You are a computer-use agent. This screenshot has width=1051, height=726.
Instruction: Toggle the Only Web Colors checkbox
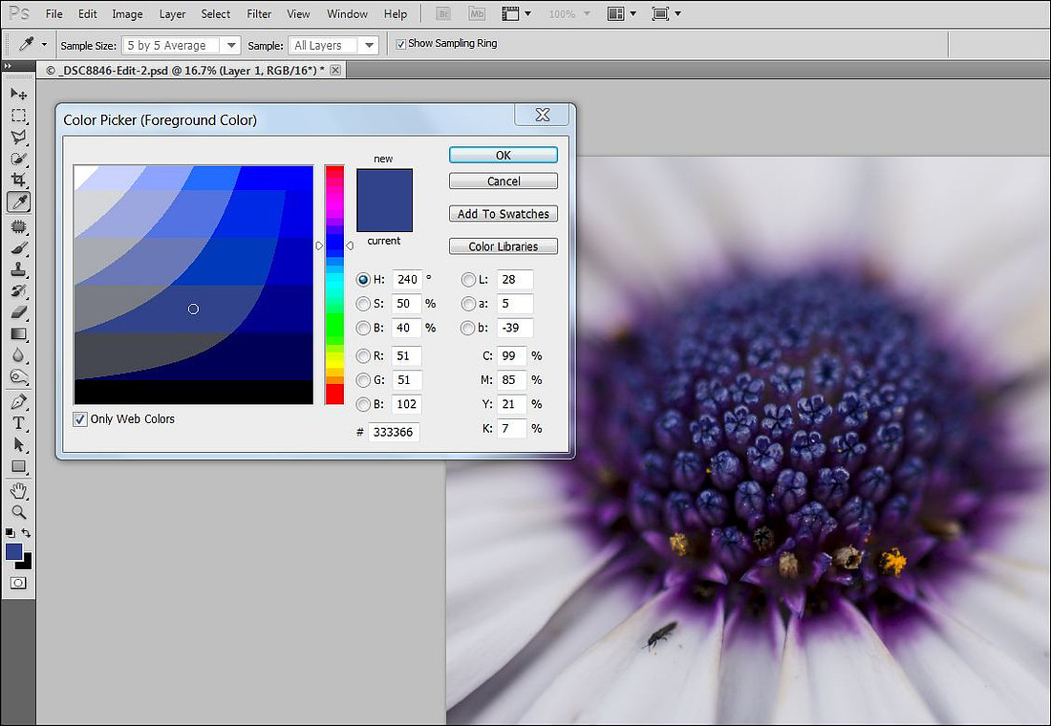(x=80, y=419)
